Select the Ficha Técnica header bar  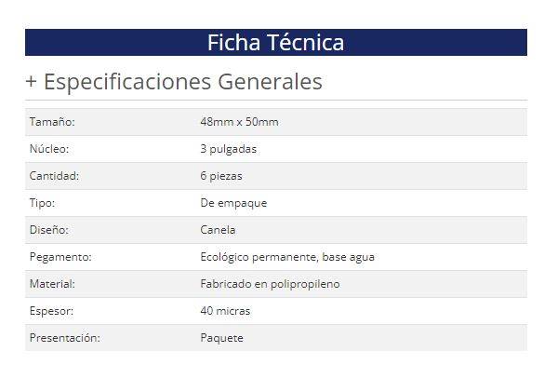(x=276, y=43)
